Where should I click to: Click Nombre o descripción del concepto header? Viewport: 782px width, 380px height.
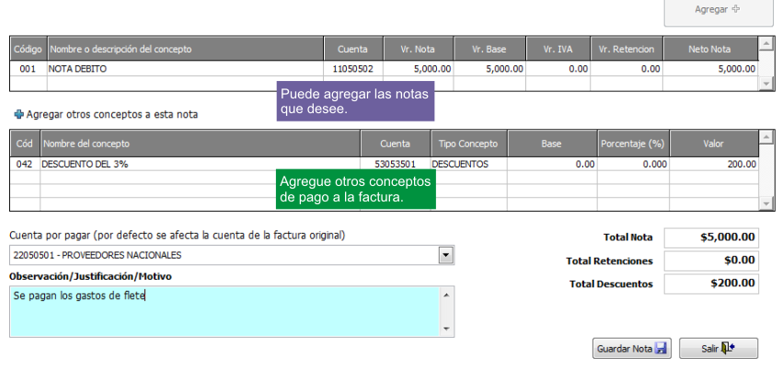[x=186, y=49]
